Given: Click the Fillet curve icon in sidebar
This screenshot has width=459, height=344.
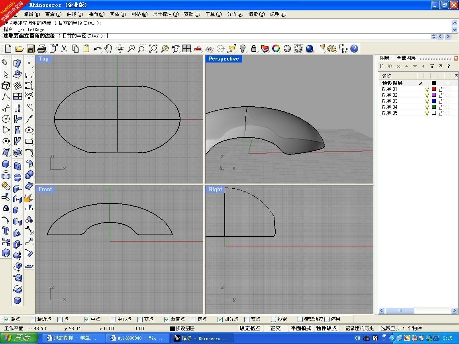Looking at the screenshot, I should (x=29, y=152).
